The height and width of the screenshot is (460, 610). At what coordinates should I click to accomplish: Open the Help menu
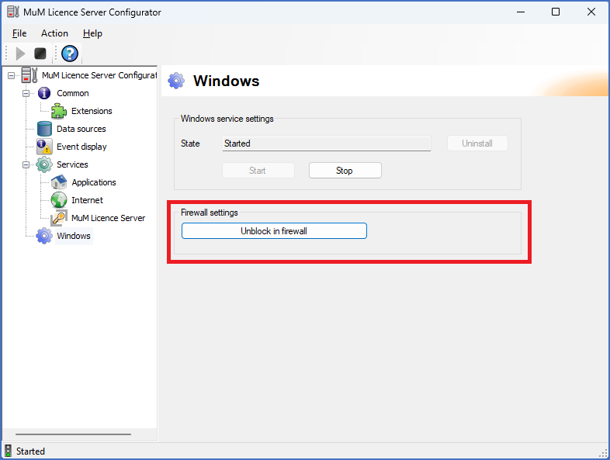tap(92, 33)
